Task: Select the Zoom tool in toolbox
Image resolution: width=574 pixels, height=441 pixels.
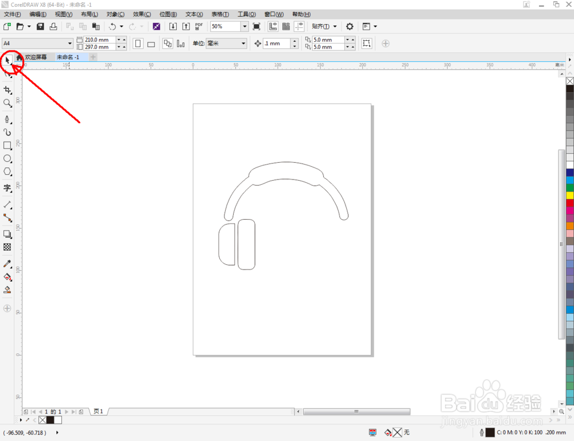Action: click(x=7, y=103)
